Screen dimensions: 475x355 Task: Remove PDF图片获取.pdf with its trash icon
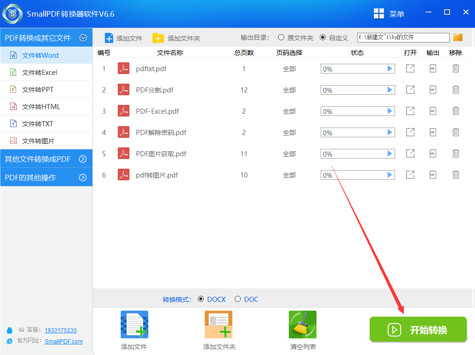(x=456, y=153)
